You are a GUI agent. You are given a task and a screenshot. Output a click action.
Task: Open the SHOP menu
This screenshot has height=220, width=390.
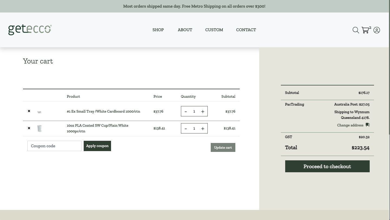[158, 30]
